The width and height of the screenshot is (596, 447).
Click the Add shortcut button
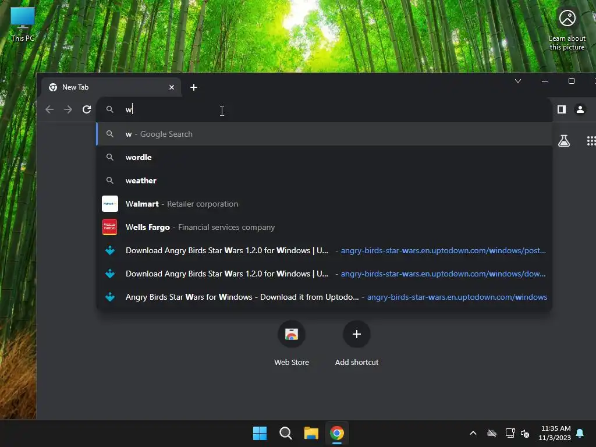357,343
